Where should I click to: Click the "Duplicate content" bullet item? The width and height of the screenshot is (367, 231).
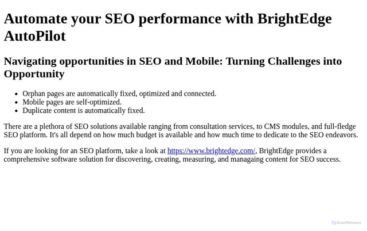(x=84, y=111)
